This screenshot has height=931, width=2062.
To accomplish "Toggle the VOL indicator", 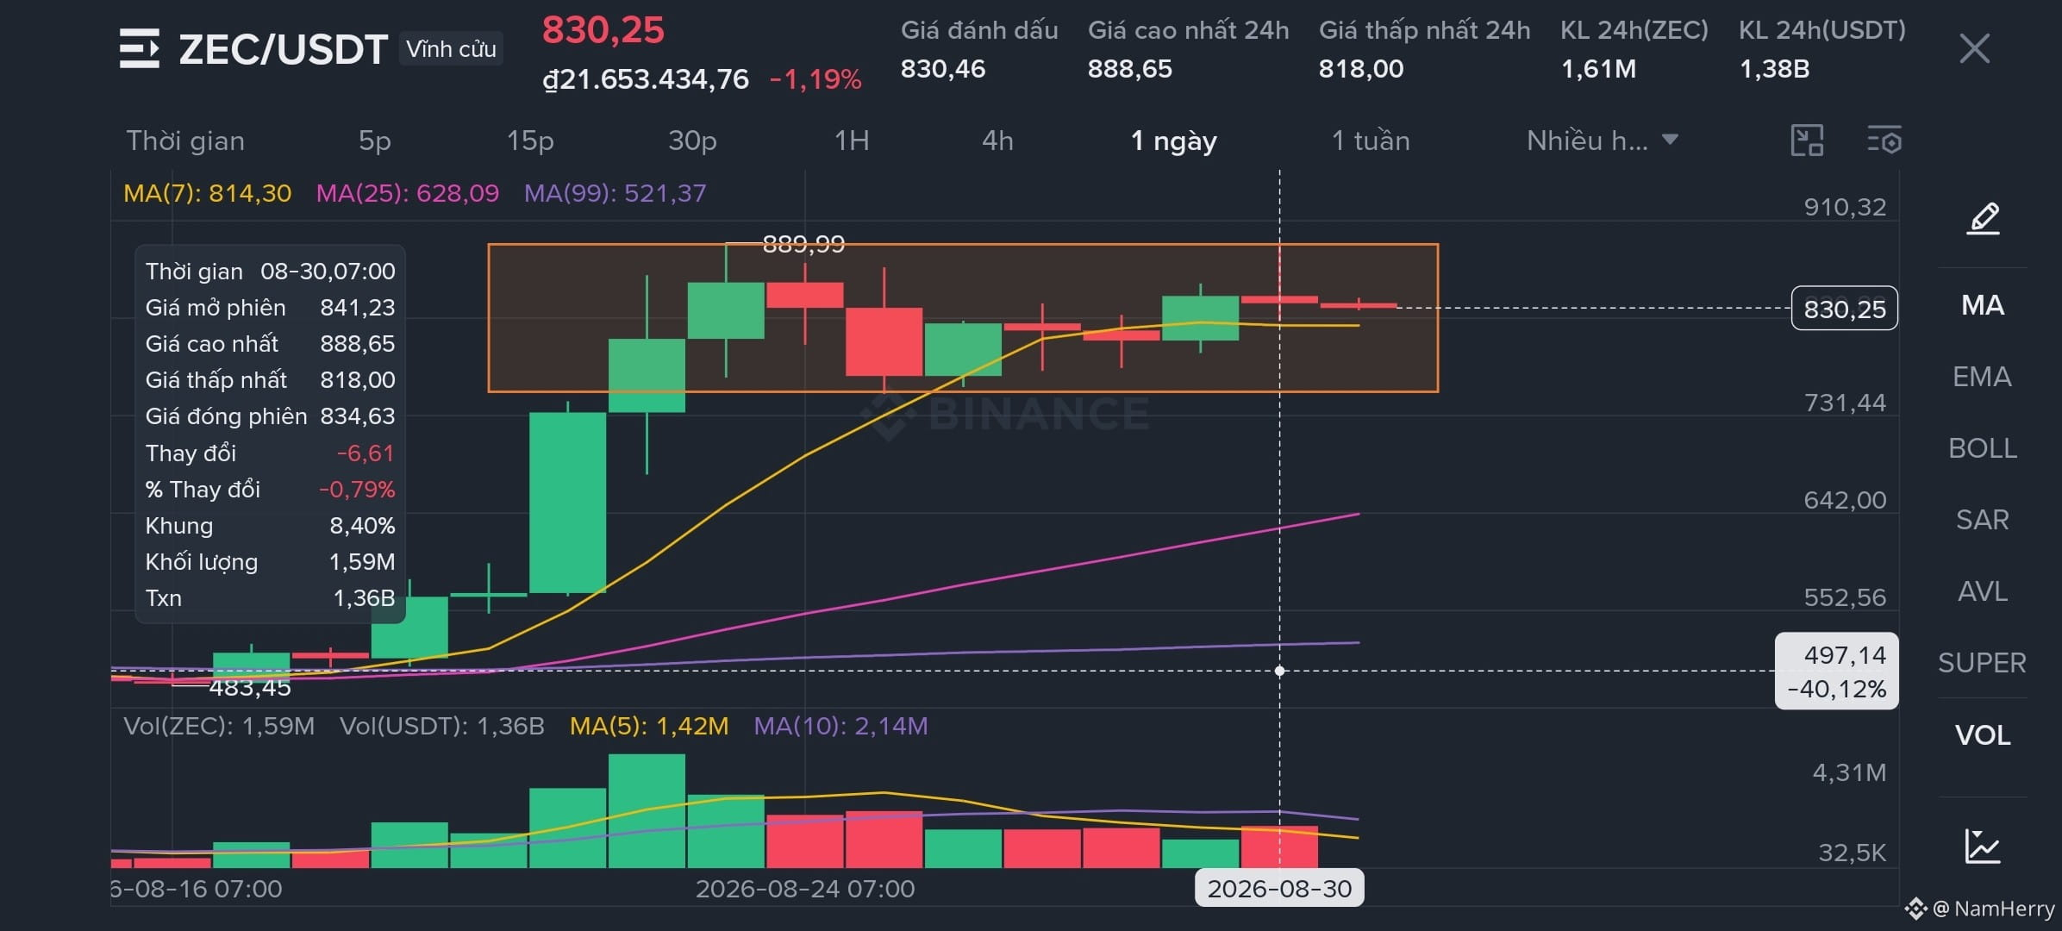I will (1983, 735).
